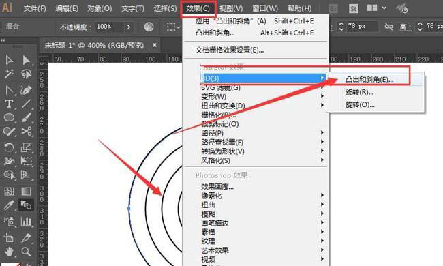443x266 pixels.
Task: Expand the opacity slider arrow
Action: click(129, 27)
